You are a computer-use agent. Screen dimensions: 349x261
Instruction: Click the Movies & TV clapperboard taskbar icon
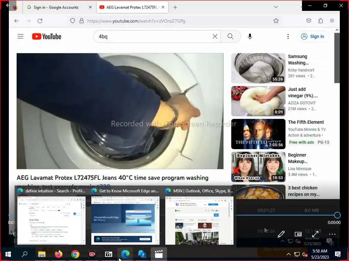pyautogui.click(x=159, y=254)
